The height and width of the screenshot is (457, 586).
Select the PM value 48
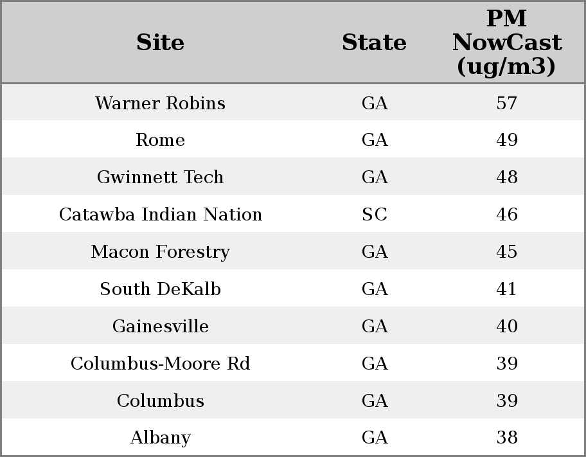(x=506, y=177)
